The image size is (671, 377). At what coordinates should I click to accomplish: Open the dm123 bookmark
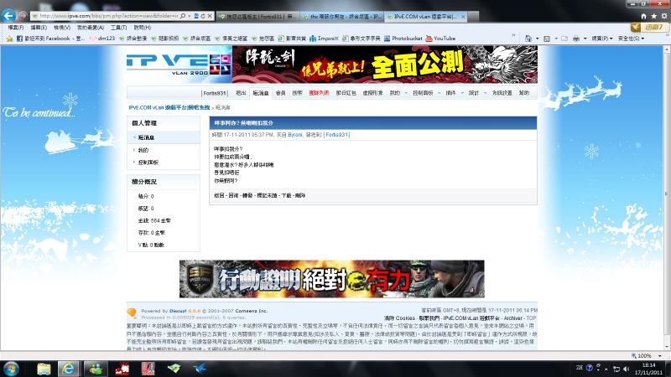tap(102, 39)
